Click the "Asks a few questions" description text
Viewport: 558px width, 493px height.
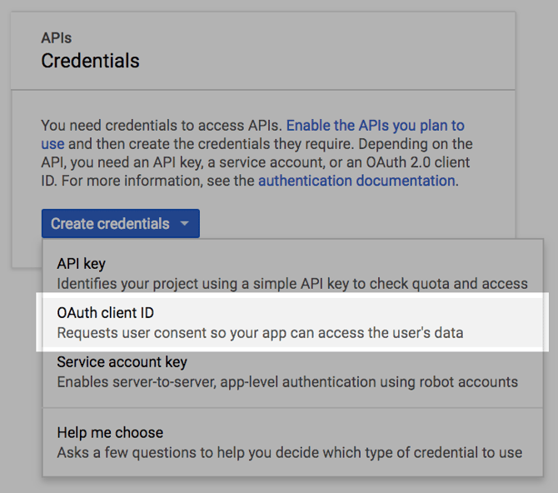tap(290, 453)
